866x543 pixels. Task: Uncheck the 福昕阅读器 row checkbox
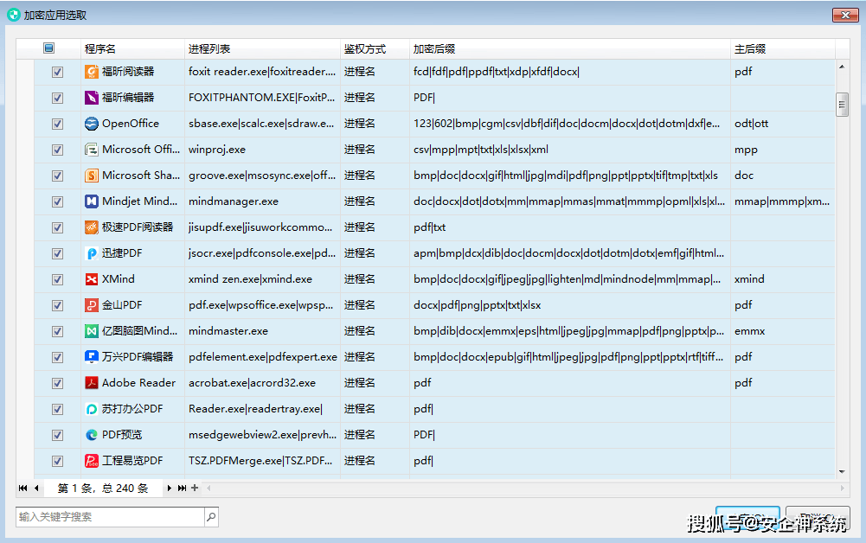click(57, 73)
